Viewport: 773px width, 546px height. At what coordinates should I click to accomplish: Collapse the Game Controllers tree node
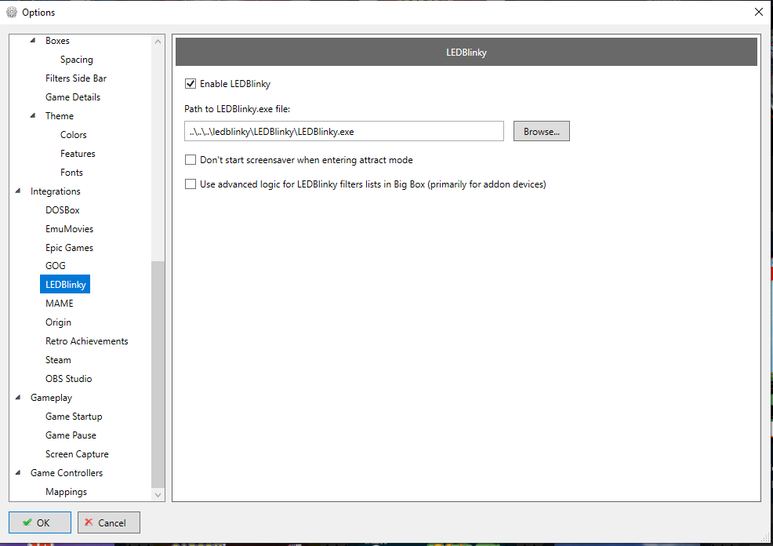coord(18,472)
